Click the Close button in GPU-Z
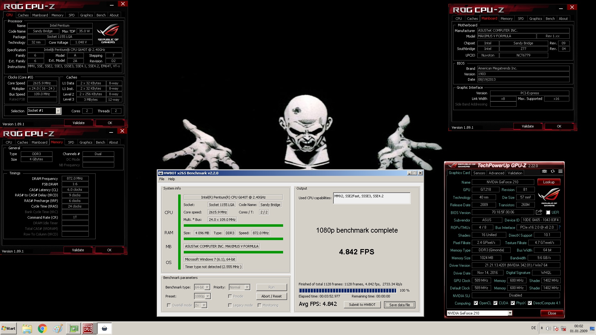596x335 pixels. [x=552, y=313]
